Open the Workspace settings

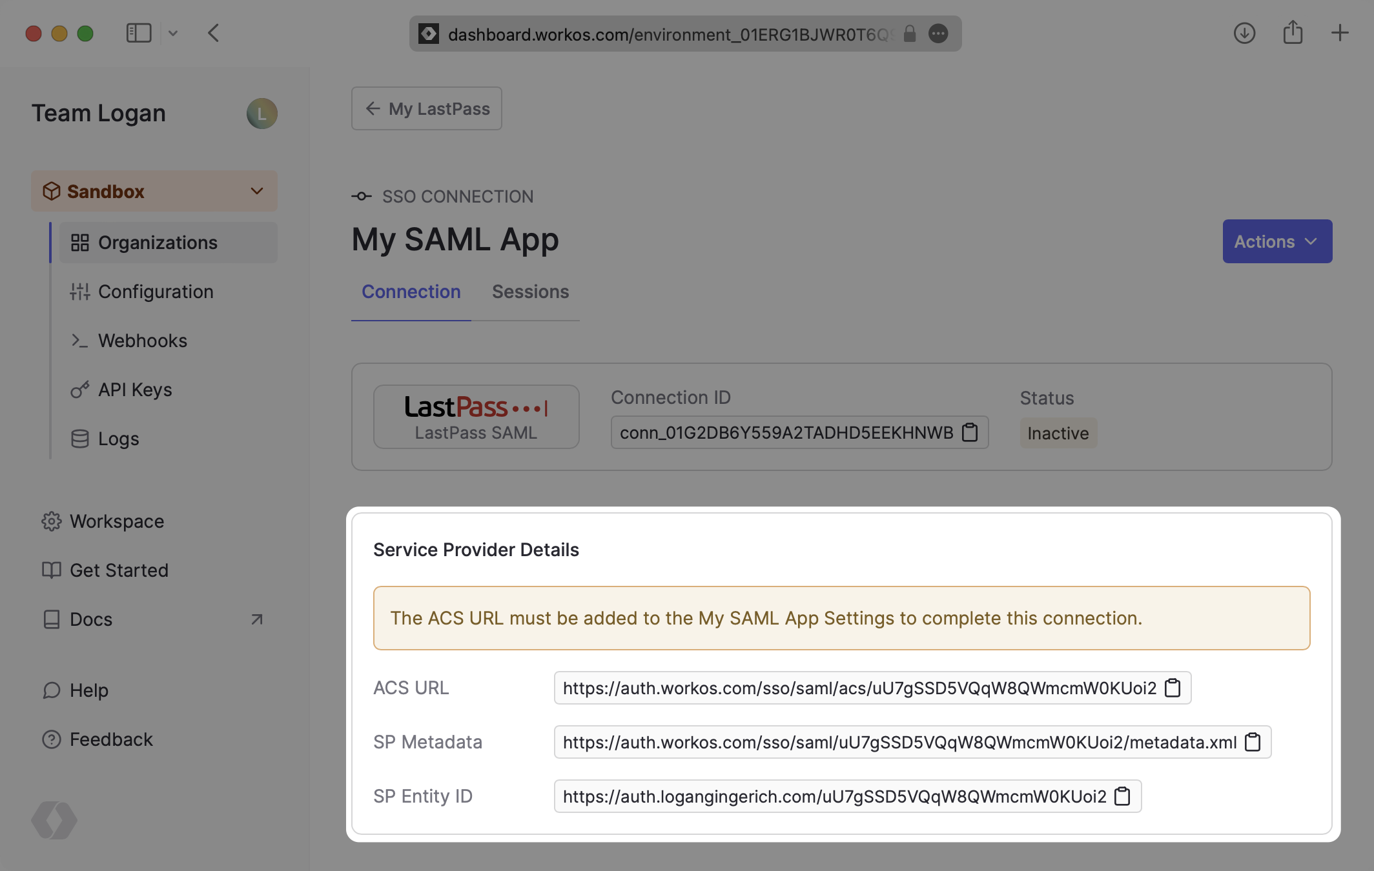pos(116,521)
